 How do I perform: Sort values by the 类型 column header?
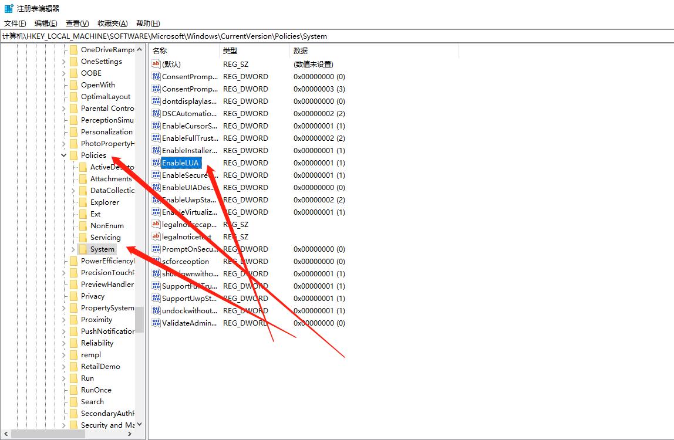(254, 50)
